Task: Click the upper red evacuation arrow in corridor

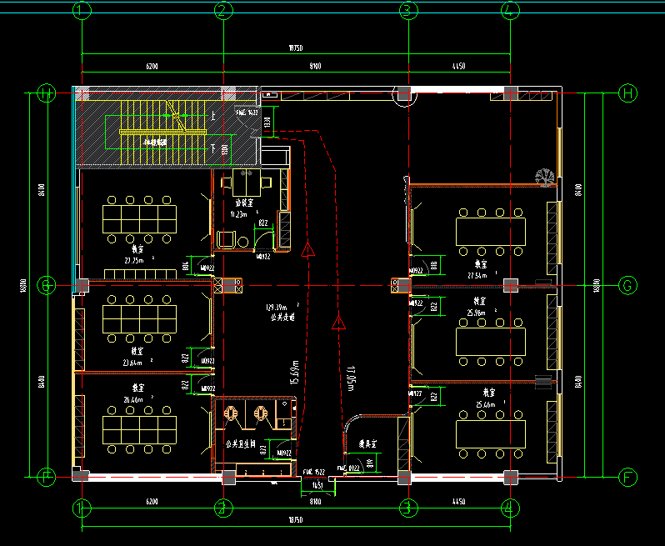Action: [x=307, y=248]
